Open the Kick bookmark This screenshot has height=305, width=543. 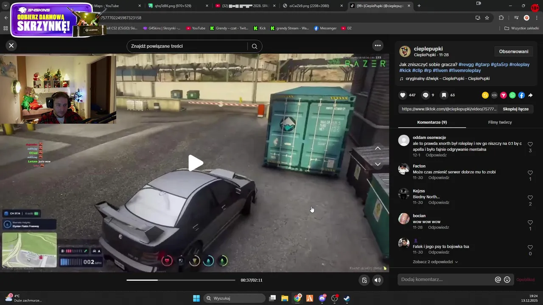pos(260,28)
